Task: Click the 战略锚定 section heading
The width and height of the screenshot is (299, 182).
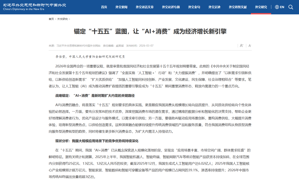Action: pyautogui.click(x=95, y=96)
